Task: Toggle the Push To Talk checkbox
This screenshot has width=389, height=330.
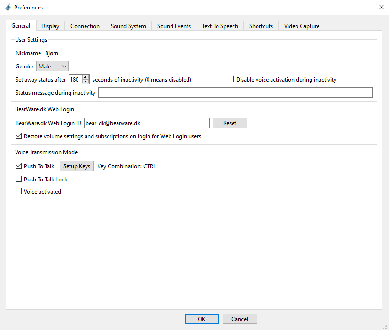Action: [19, 166]
